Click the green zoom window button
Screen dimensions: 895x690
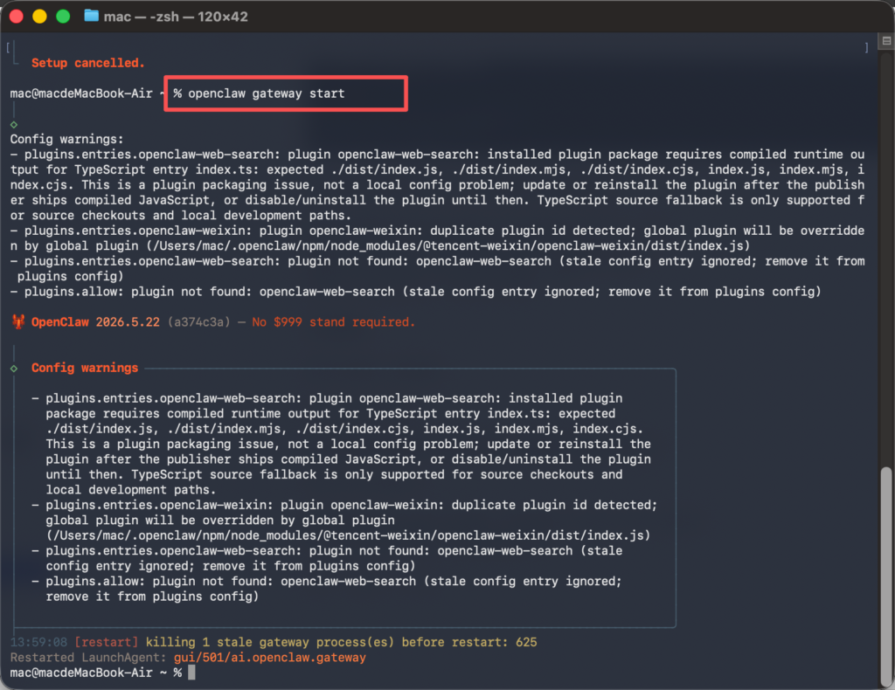[x=63, y=17]
